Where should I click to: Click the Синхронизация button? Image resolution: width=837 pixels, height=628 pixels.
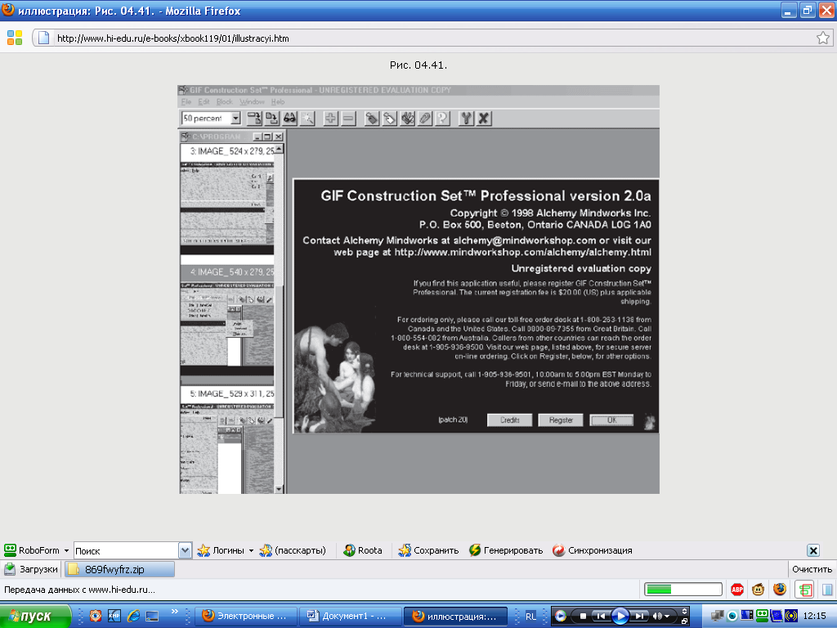point(593,550)
